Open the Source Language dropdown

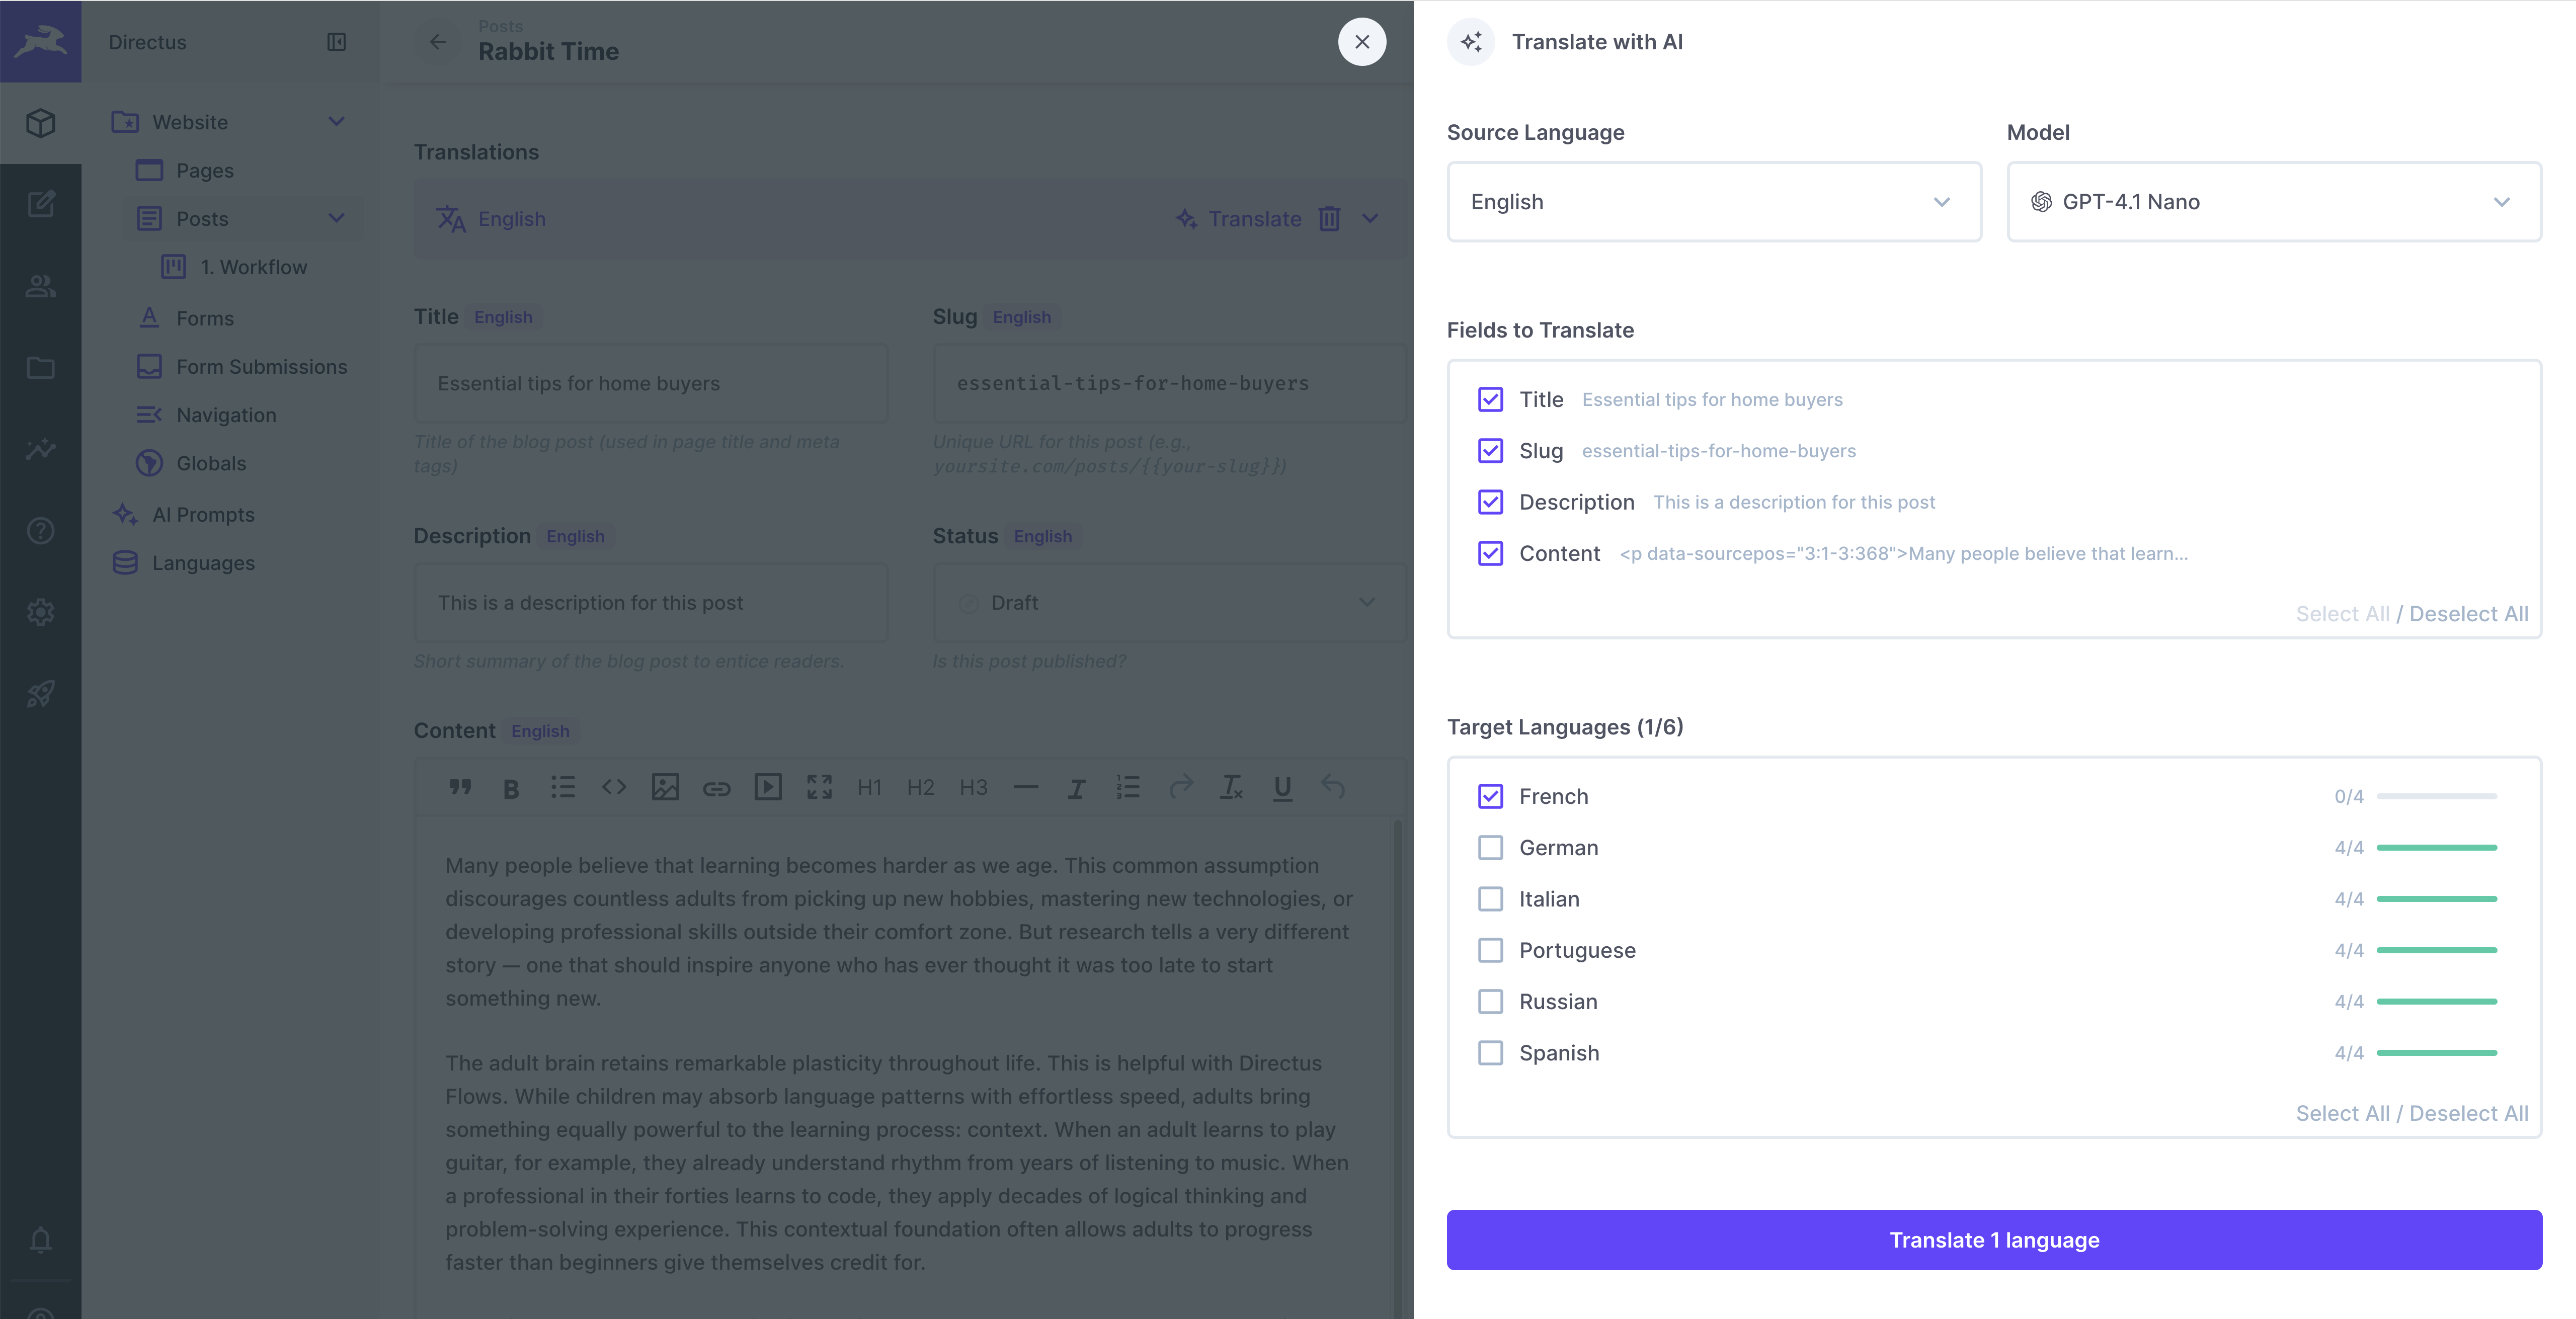point(1712,201)
